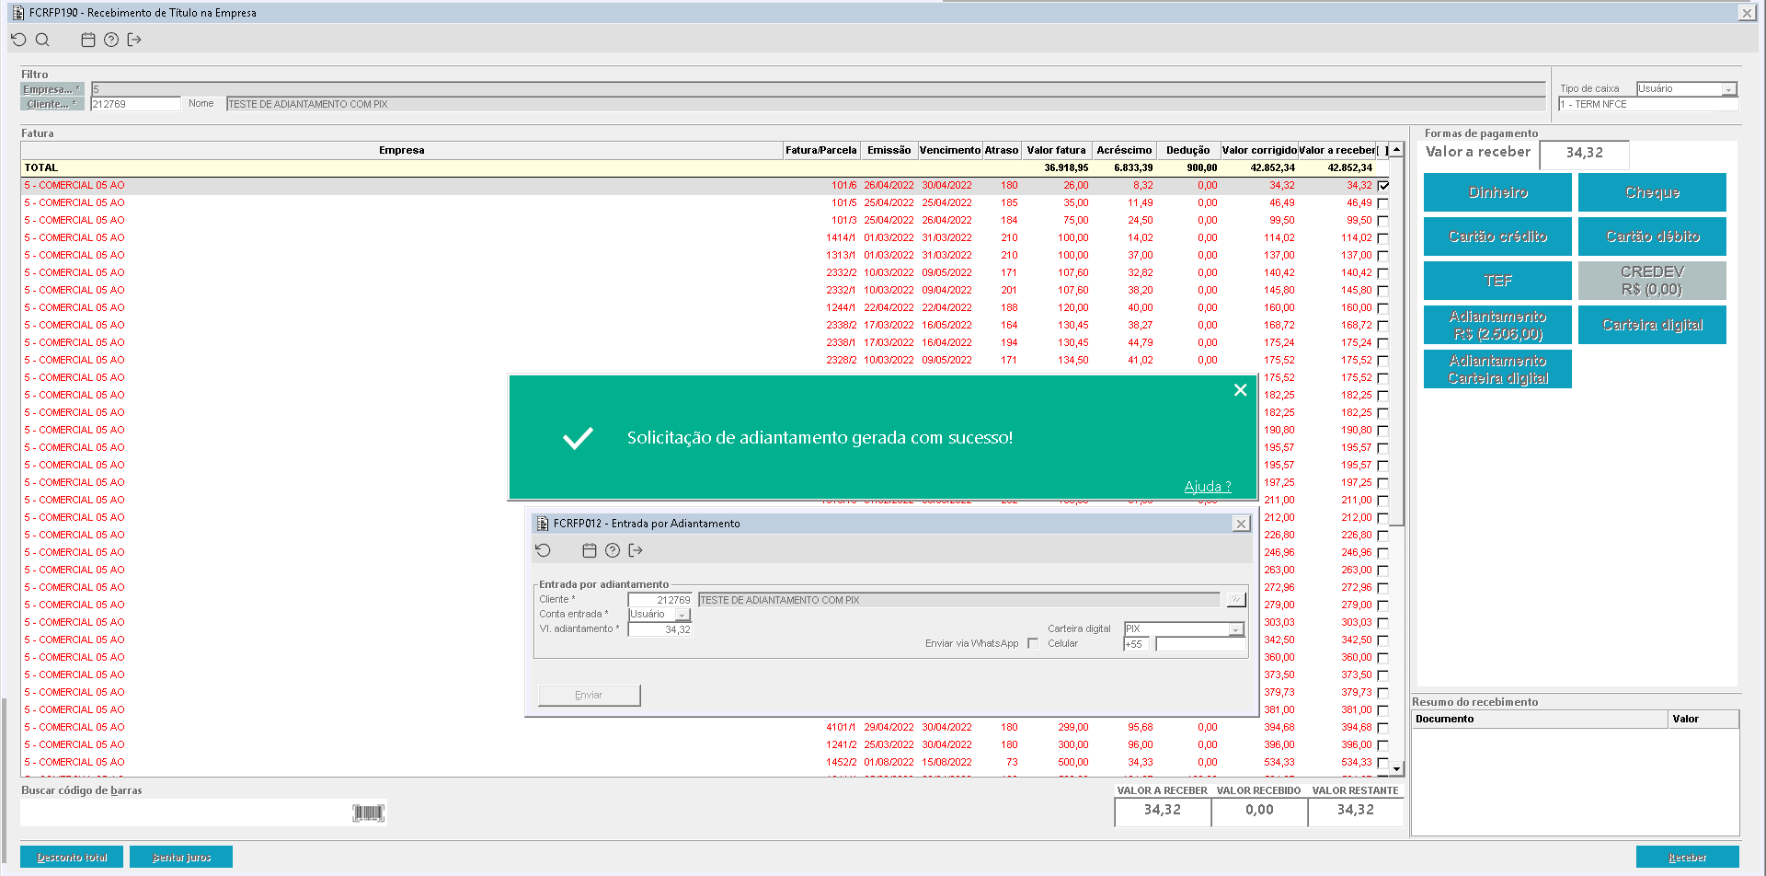The image size is (1766, 876).
Task: Open calendar icon in Entrada por Adiantamento dialog
Action: pyautogui.click(x=590, y=550)
